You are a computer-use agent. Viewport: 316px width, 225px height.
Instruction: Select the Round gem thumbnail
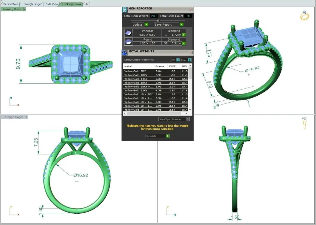[x=128, y=41]
